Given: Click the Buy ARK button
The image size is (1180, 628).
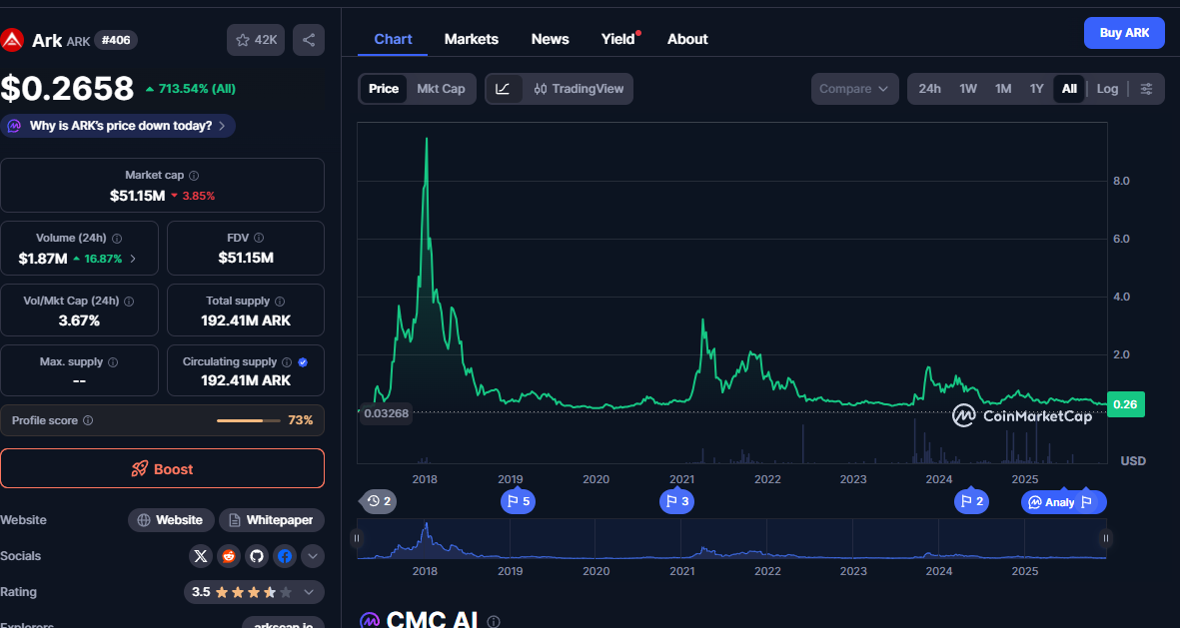Looking at the screenshot, I should point(1124,33).
